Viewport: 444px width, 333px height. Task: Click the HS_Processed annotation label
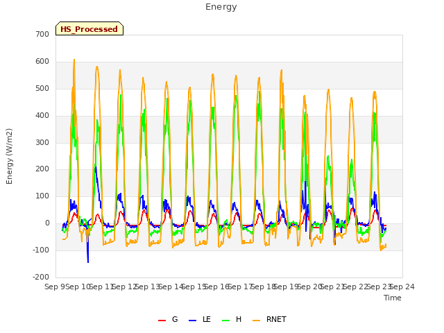pos(89,28)
